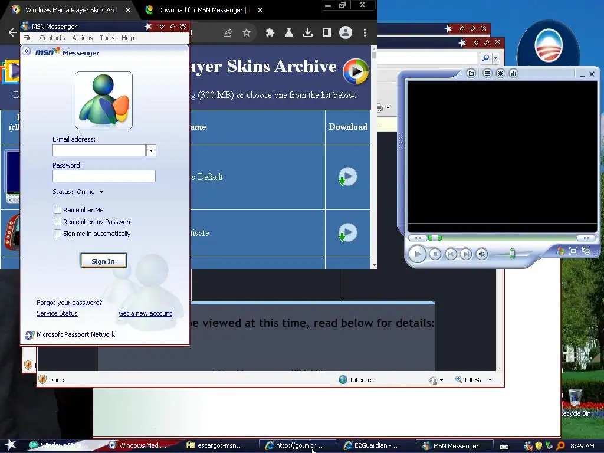Open the Recycle Bin on desktop
604x453 pixels.
(x=576, y=403)
